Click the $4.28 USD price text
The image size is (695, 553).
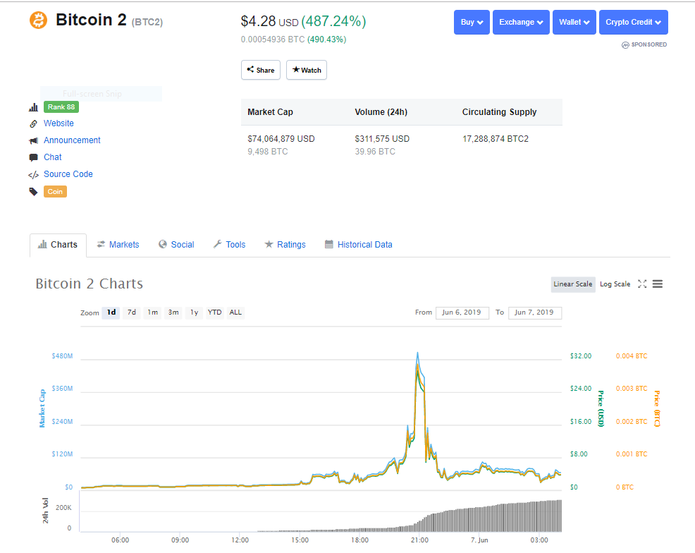point(269,21)
